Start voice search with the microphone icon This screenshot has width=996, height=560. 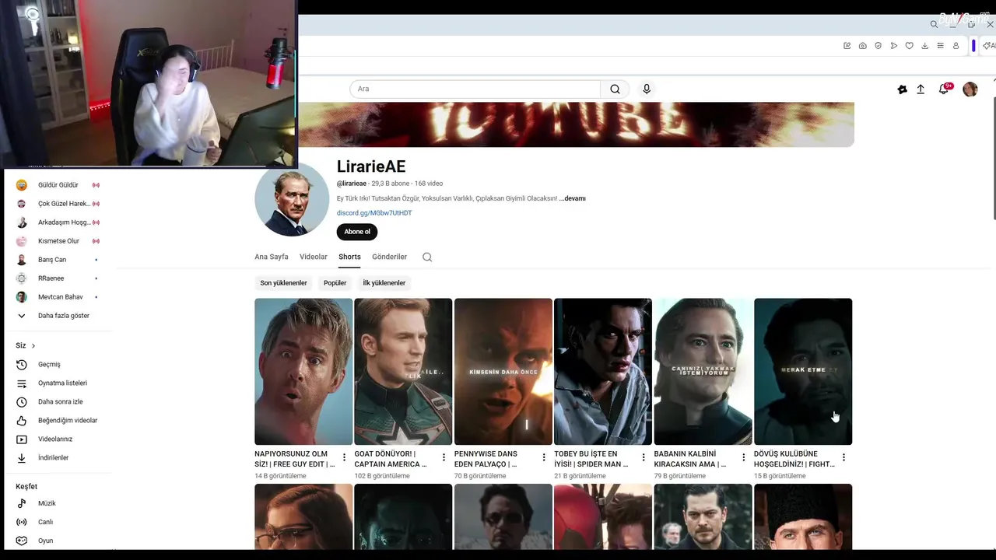pos(647,89)
